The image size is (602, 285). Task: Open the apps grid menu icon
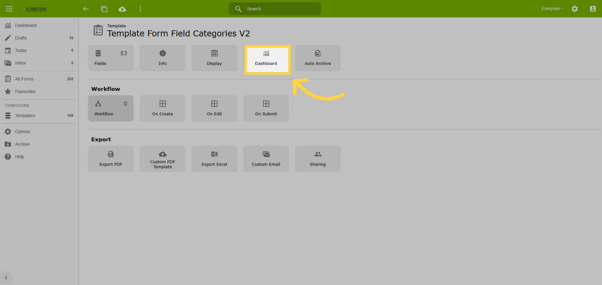coord(9,9)
